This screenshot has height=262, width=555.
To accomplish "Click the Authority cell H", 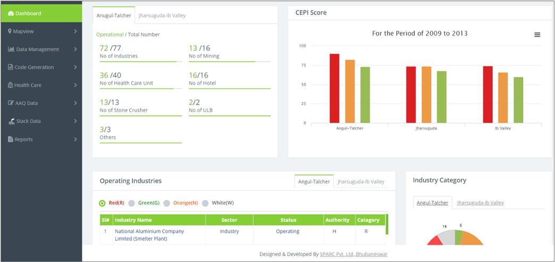I will [334, 232].
